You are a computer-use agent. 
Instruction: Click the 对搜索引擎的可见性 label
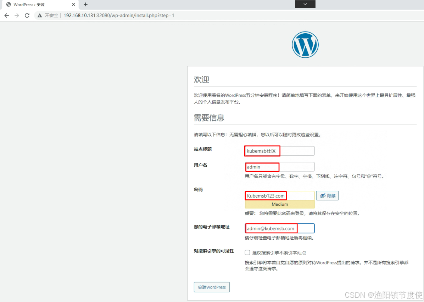point(214,251)
